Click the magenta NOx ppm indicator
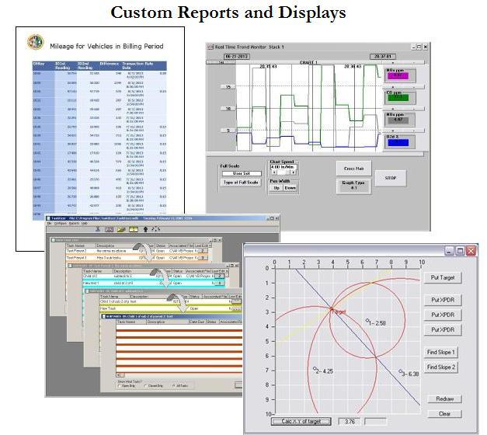This screenshot has width=487, height=435. click(397, 75)
